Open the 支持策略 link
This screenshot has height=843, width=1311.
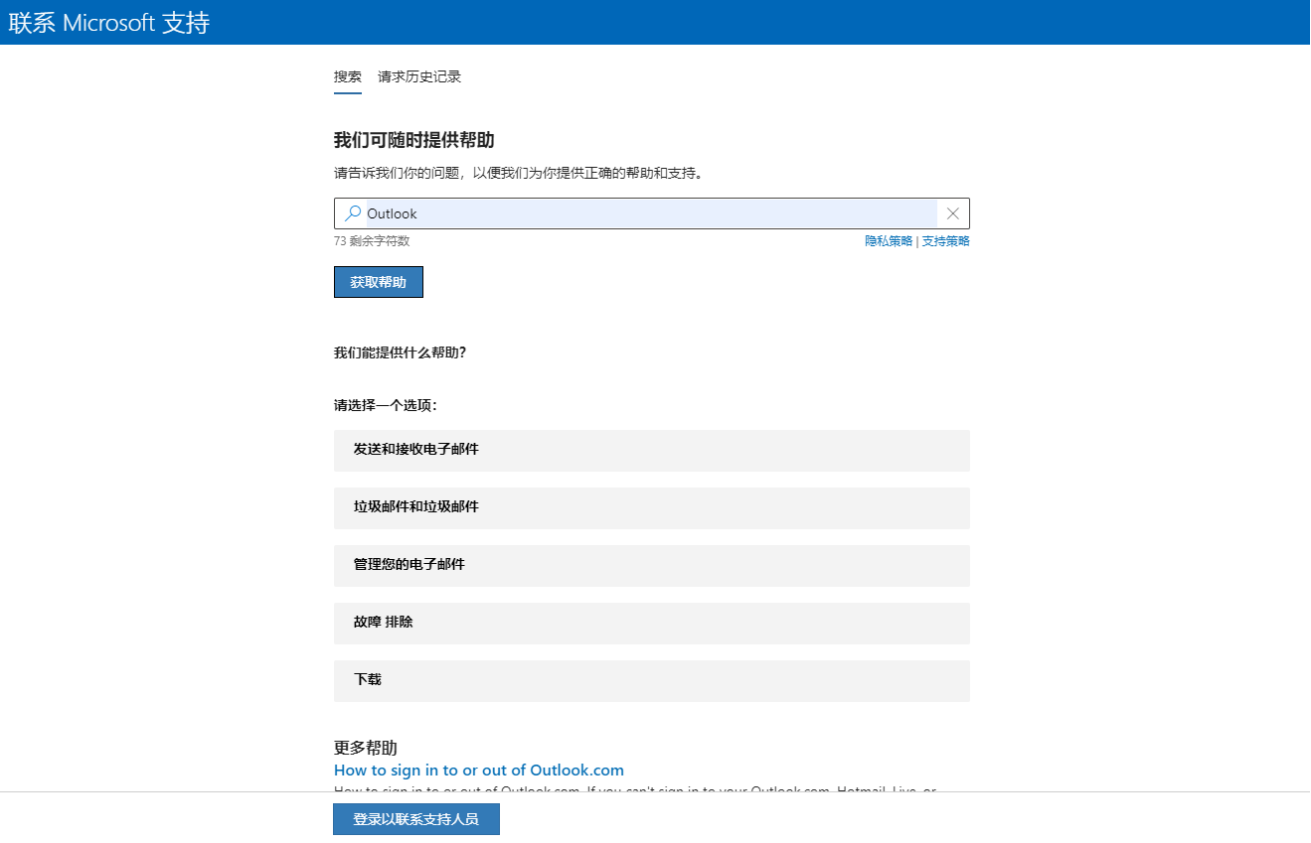point(945,241)
